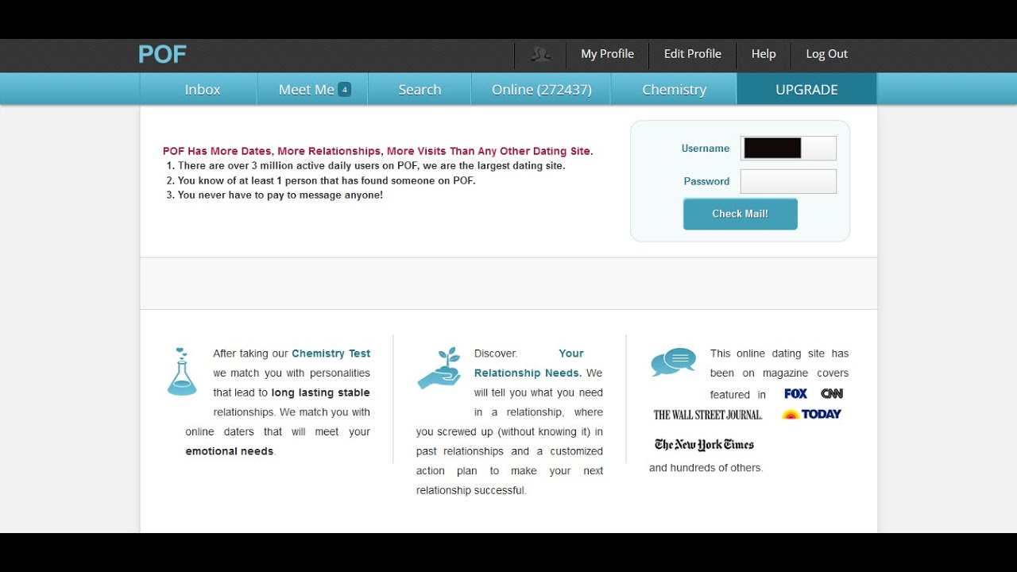Click the New York Times logo
The height and width of the screenshot is (572, 1017).
[x=704, y=445]
